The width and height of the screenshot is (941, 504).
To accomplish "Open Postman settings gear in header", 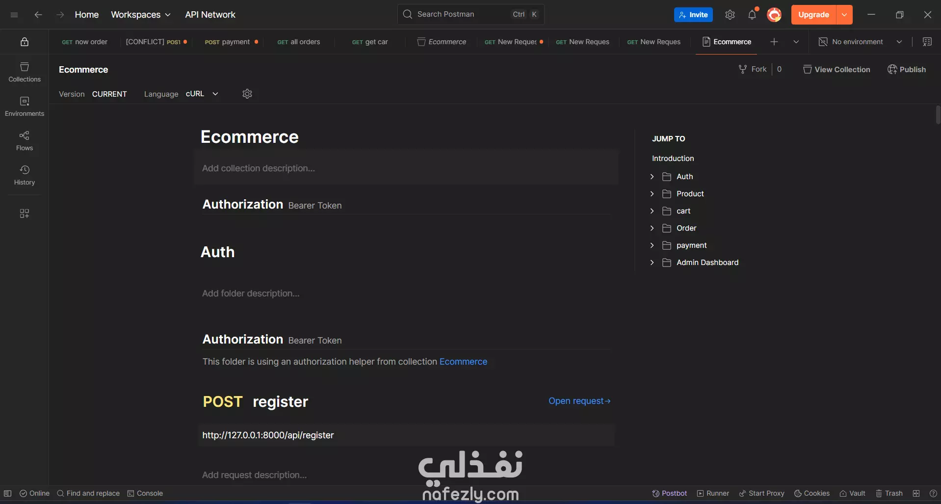I will click(x=730, y=15).
